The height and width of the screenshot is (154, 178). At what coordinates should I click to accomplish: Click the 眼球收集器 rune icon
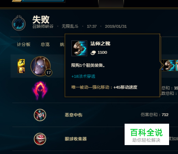[x=40, y=139]
